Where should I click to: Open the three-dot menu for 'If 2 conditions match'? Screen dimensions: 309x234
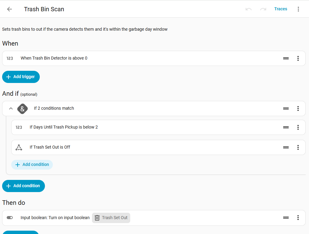[x=298, y=108]
